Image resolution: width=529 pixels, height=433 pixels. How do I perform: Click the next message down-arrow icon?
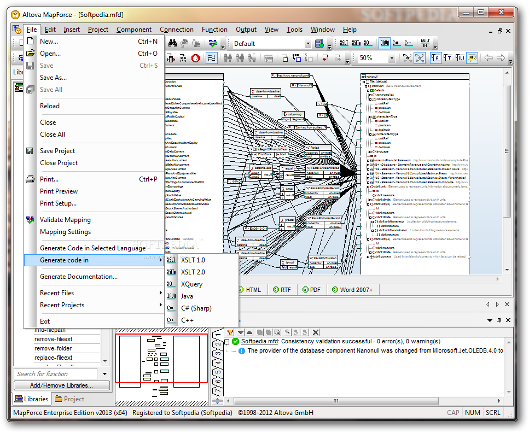[241, 332]
